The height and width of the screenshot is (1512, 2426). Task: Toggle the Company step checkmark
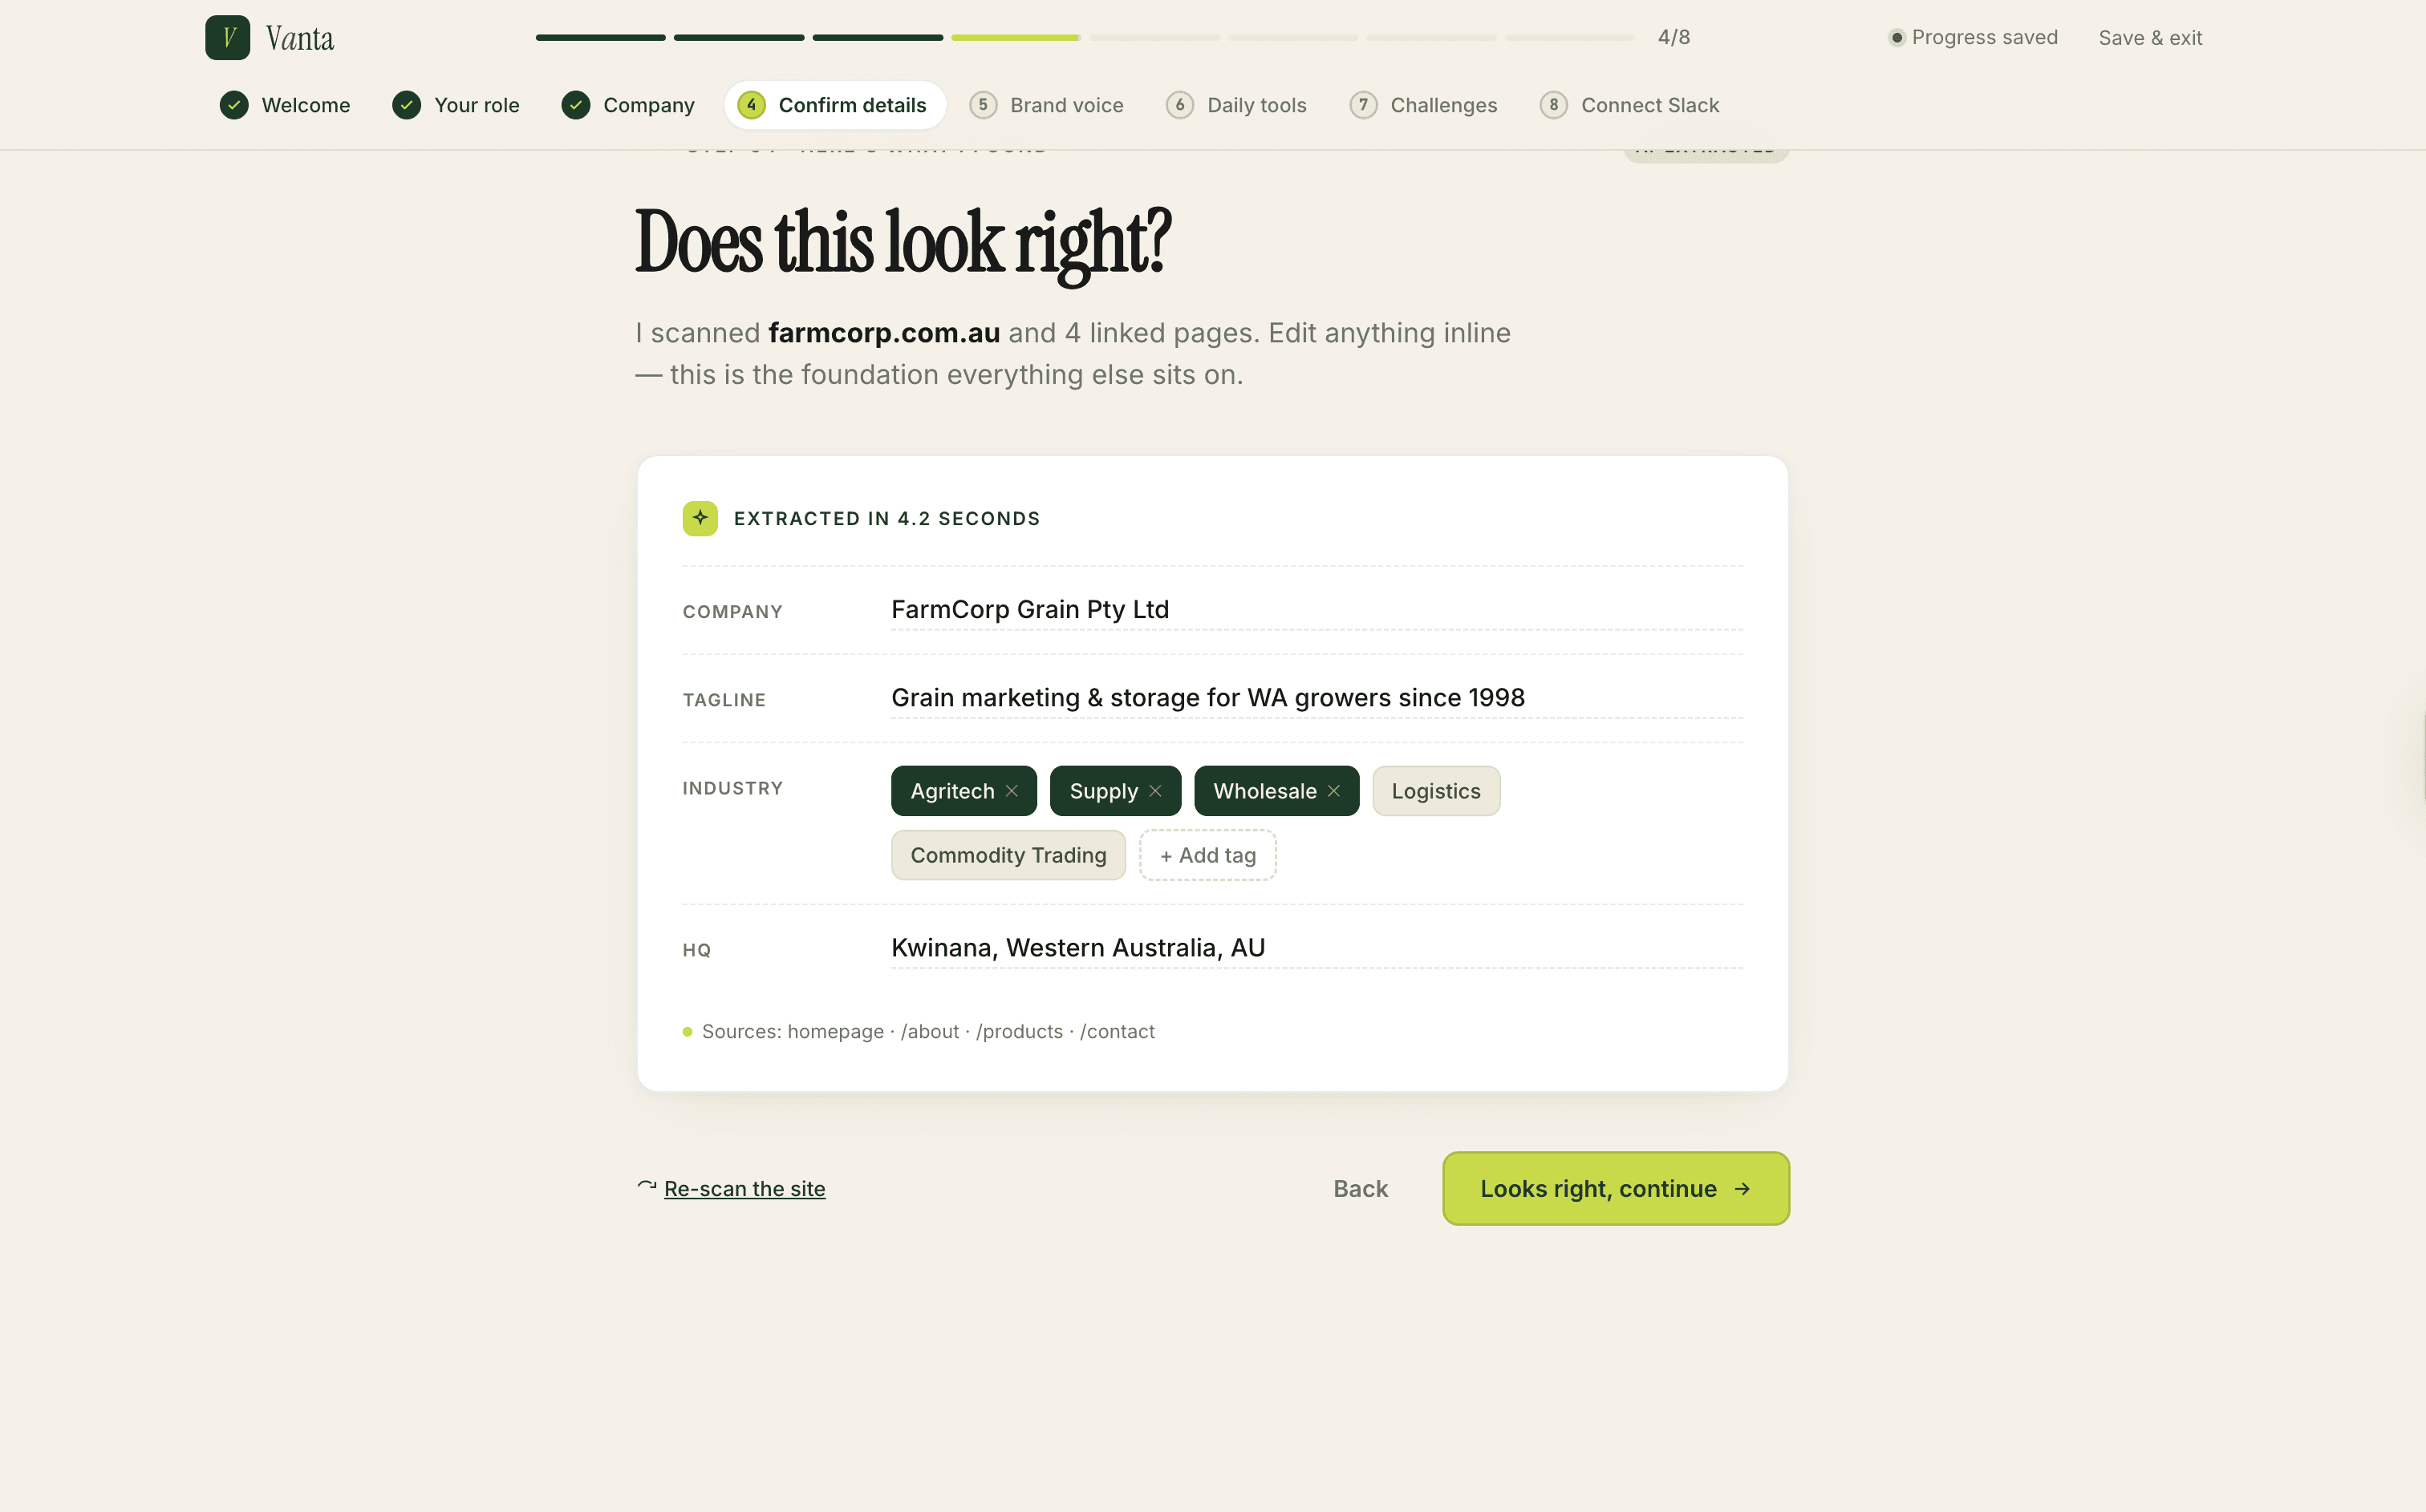tap(575, 104)
